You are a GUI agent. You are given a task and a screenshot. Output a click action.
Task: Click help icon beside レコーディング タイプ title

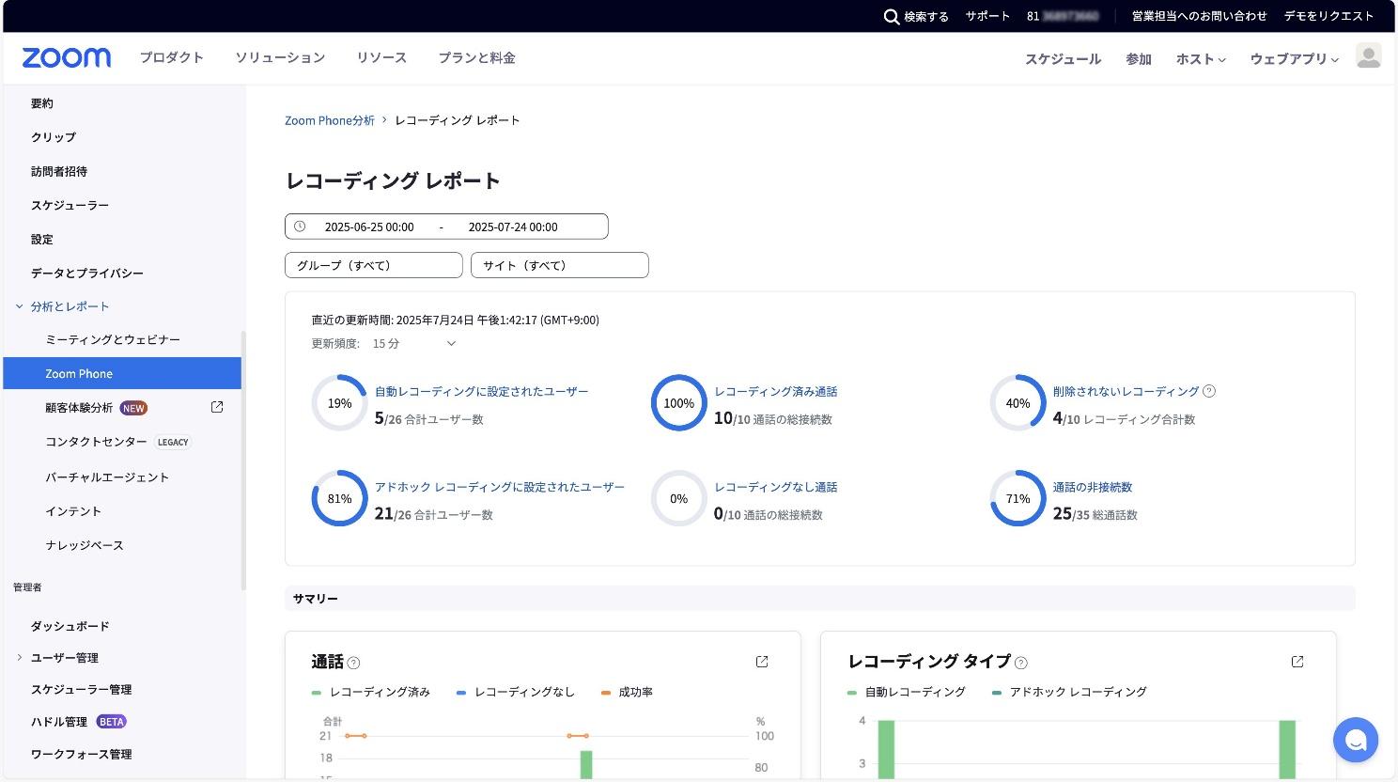[x=1021, y=663]
